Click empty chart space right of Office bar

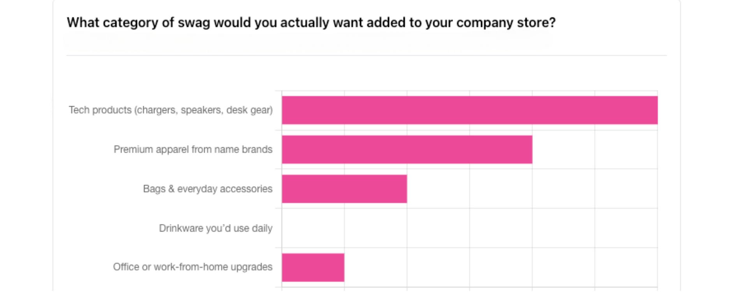pyautogui.click(x=501, y=267)
